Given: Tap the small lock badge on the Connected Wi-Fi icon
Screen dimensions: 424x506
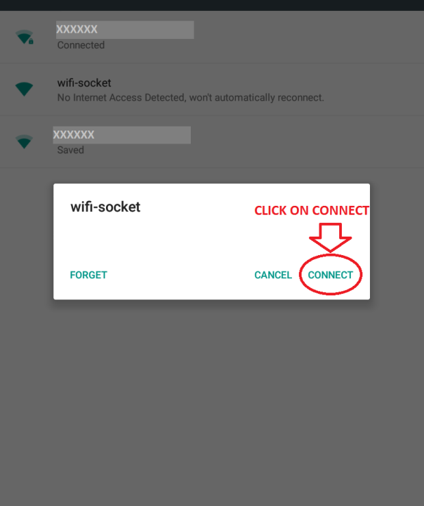Looking at the screenshot, I should (31, 41).
